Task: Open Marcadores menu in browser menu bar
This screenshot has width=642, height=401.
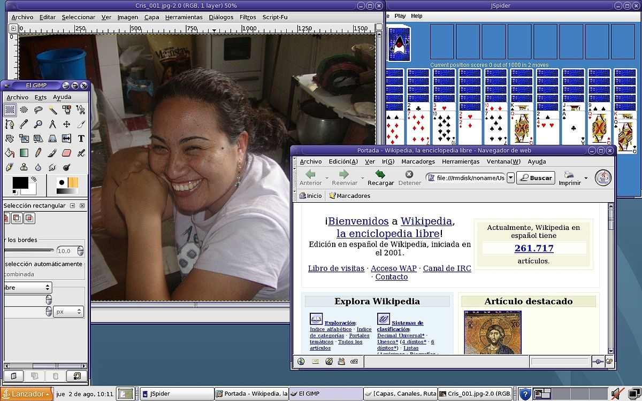Action: coord(418,161)
